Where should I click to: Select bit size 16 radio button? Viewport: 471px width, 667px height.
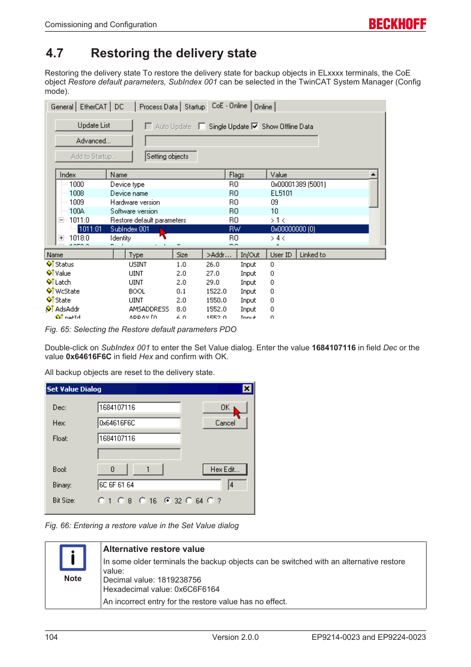point(142,500)
